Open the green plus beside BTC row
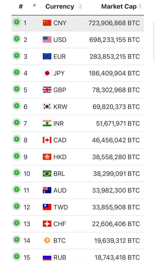This screenshot has width=155, height=262. click(x=17, y=240)
